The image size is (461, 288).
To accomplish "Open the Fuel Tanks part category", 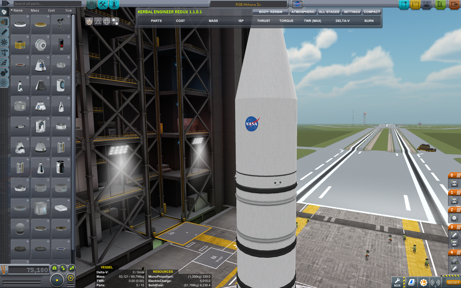I will (x=4, y=22).
